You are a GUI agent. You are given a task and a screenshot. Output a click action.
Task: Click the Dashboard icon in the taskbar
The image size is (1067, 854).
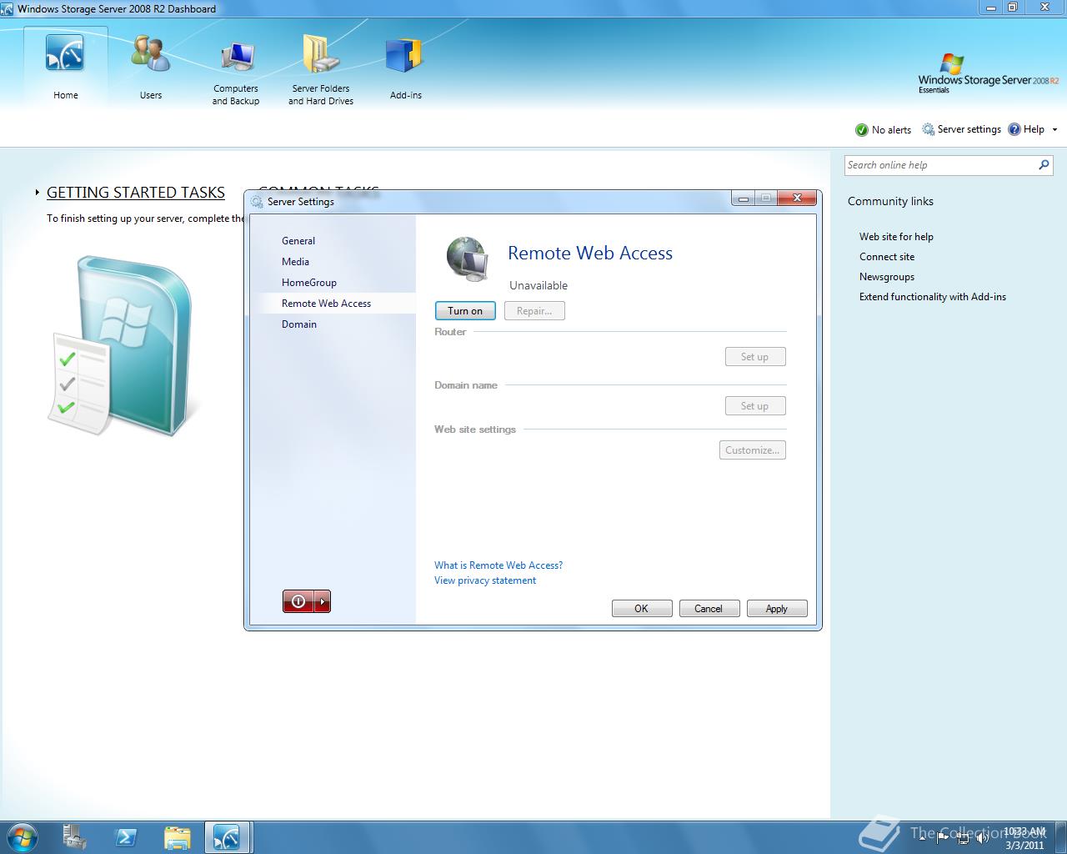(x=228, y=836)
